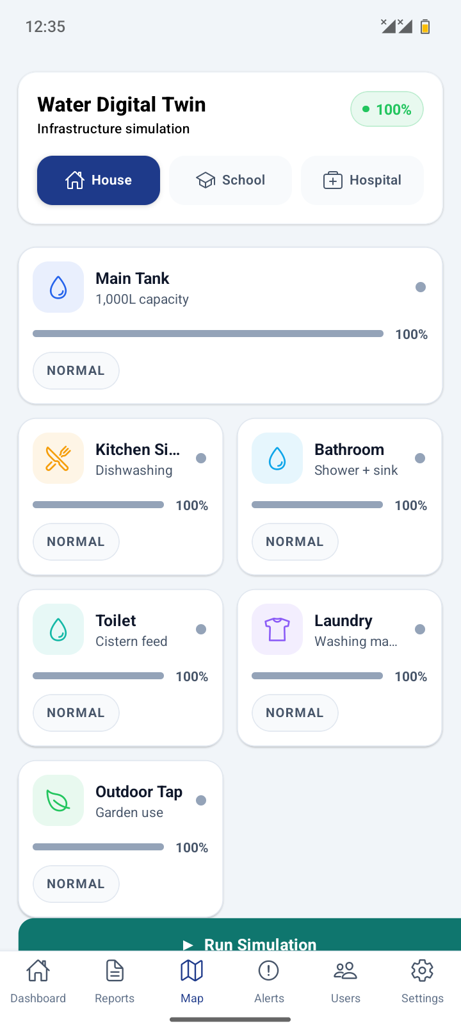Tap the Main Tank water drop icon
This screenshot has height=1033, width=461.
click(x=58, y=287)
